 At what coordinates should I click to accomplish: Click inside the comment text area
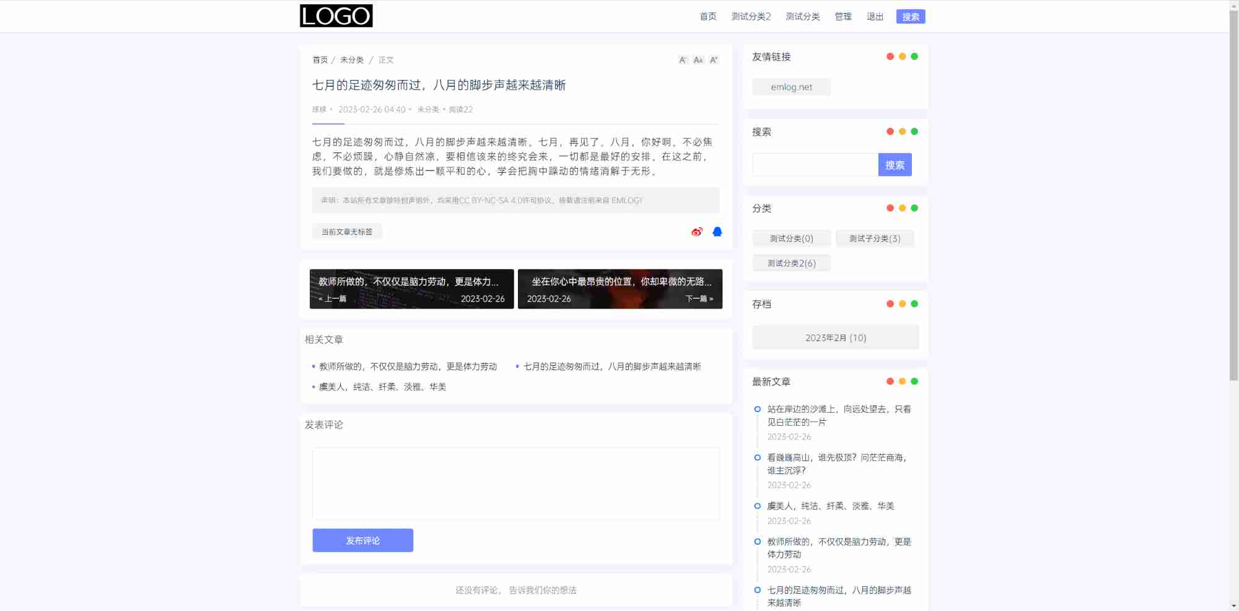pos(515,483)
